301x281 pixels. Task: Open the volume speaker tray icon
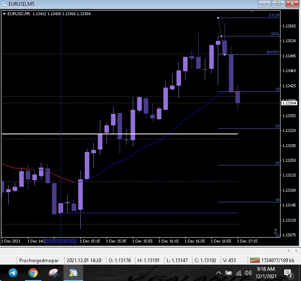click(x=248, y=273)
